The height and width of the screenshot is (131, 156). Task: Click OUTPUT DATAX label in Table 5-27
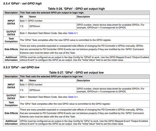pos(11,97)
